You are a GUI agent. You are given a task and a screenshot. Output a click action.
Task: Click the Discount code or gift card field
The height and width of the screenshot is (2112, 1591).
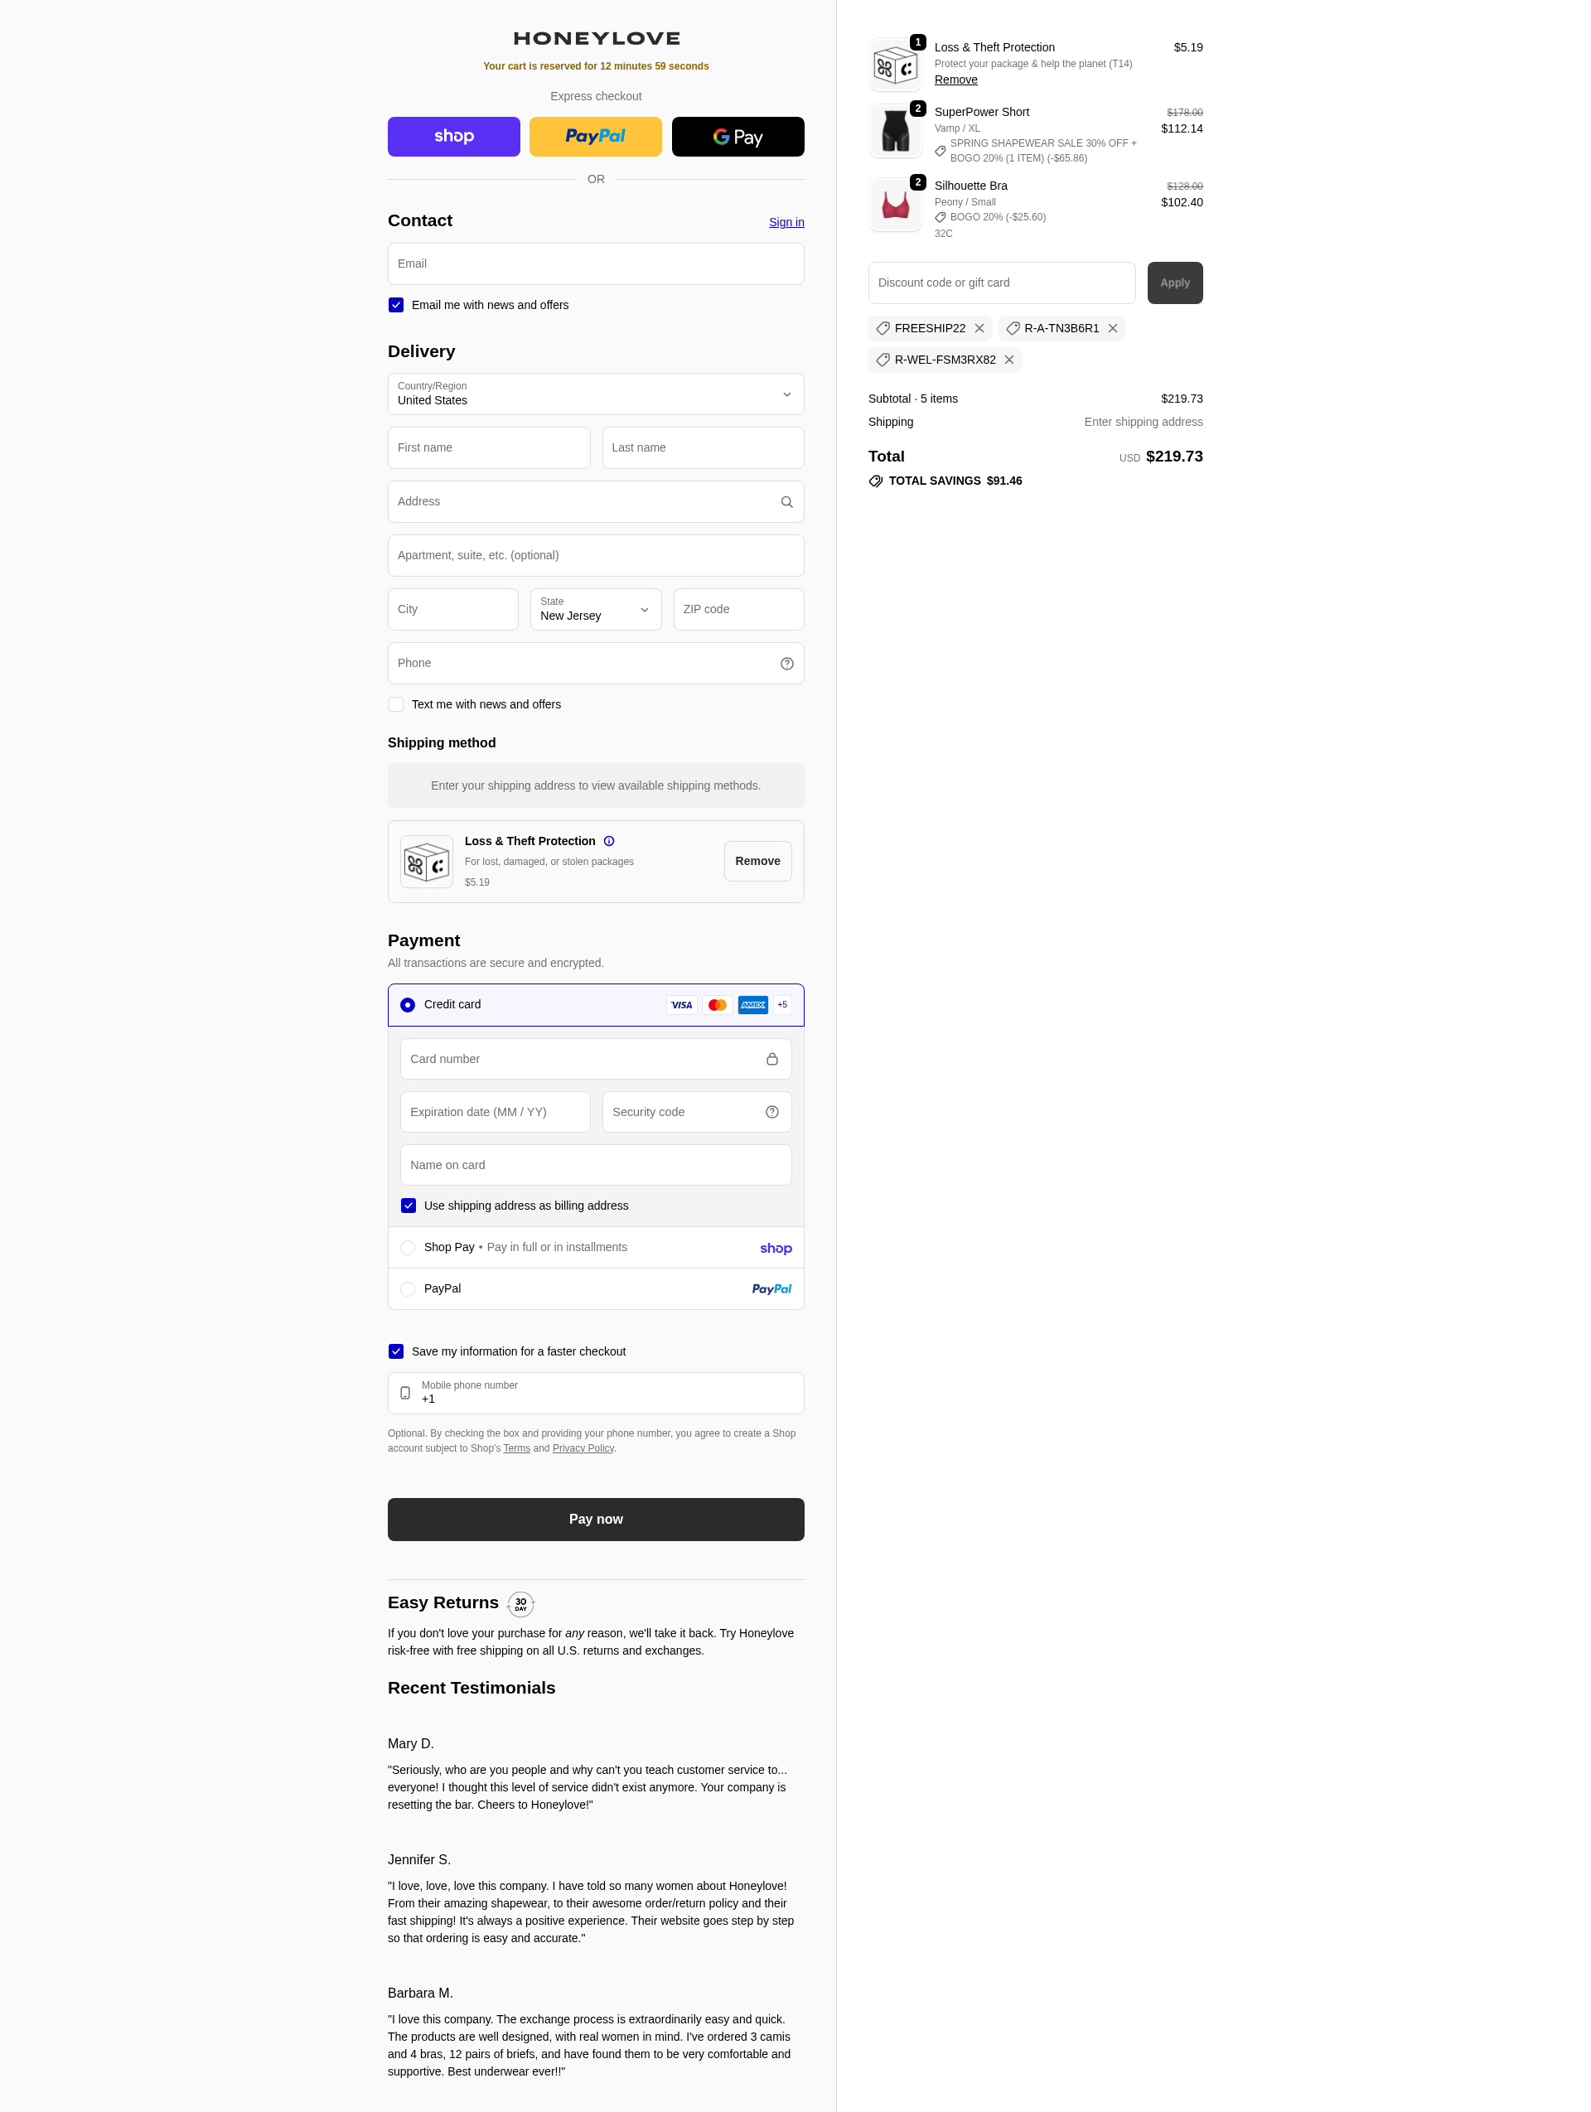(1001, 283)
